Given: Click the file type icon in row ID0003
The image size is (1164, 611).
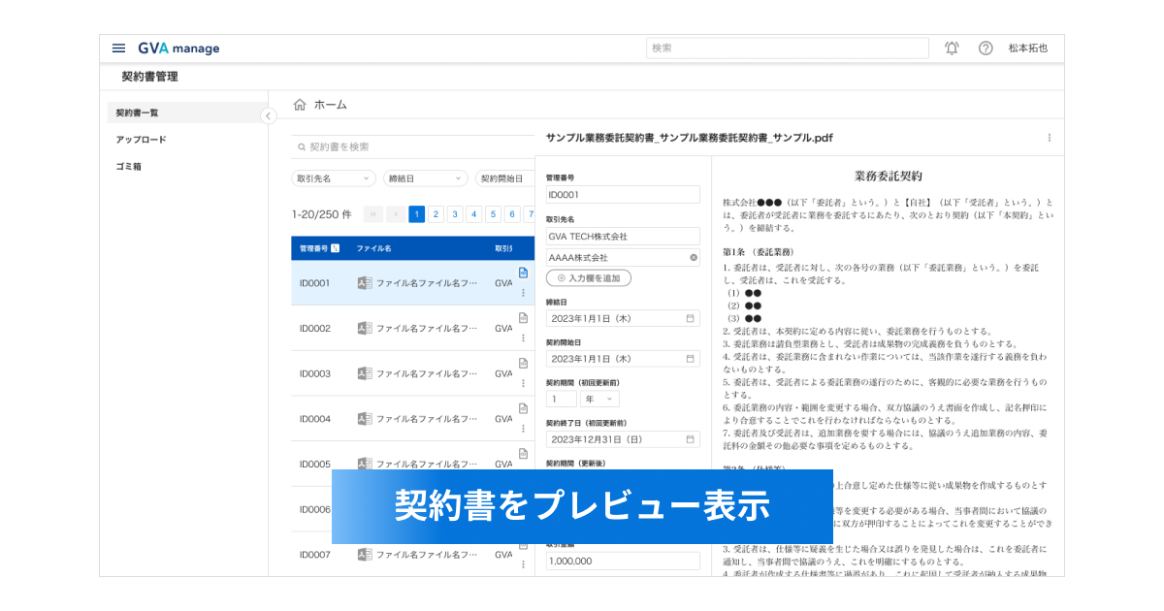Looking at the screenshot, I should click(x=365, y=373).
